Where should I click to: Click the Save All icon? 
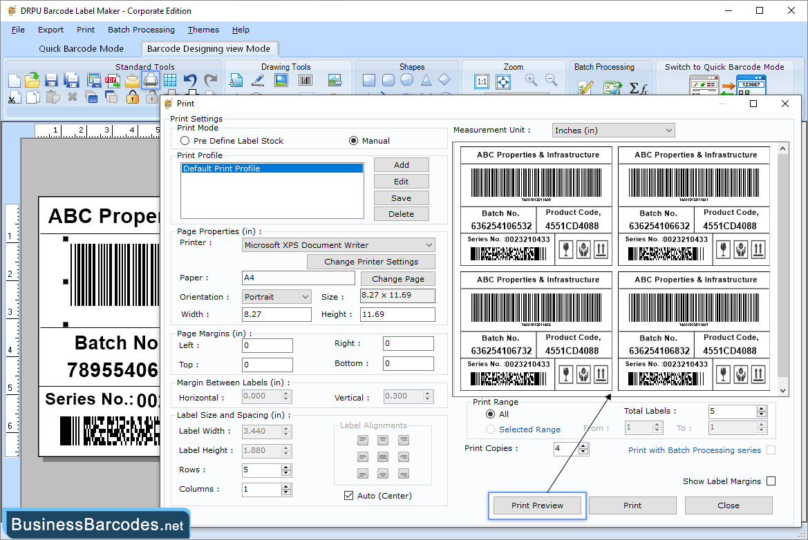click(71, 80)
